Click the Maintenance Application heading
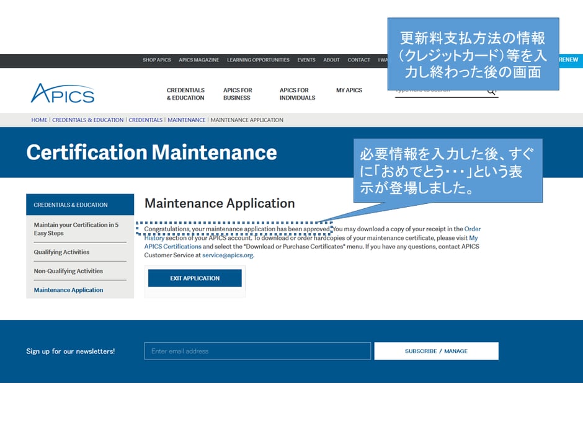The height and width of the screenshot is (437, 583). coord(220,203)
